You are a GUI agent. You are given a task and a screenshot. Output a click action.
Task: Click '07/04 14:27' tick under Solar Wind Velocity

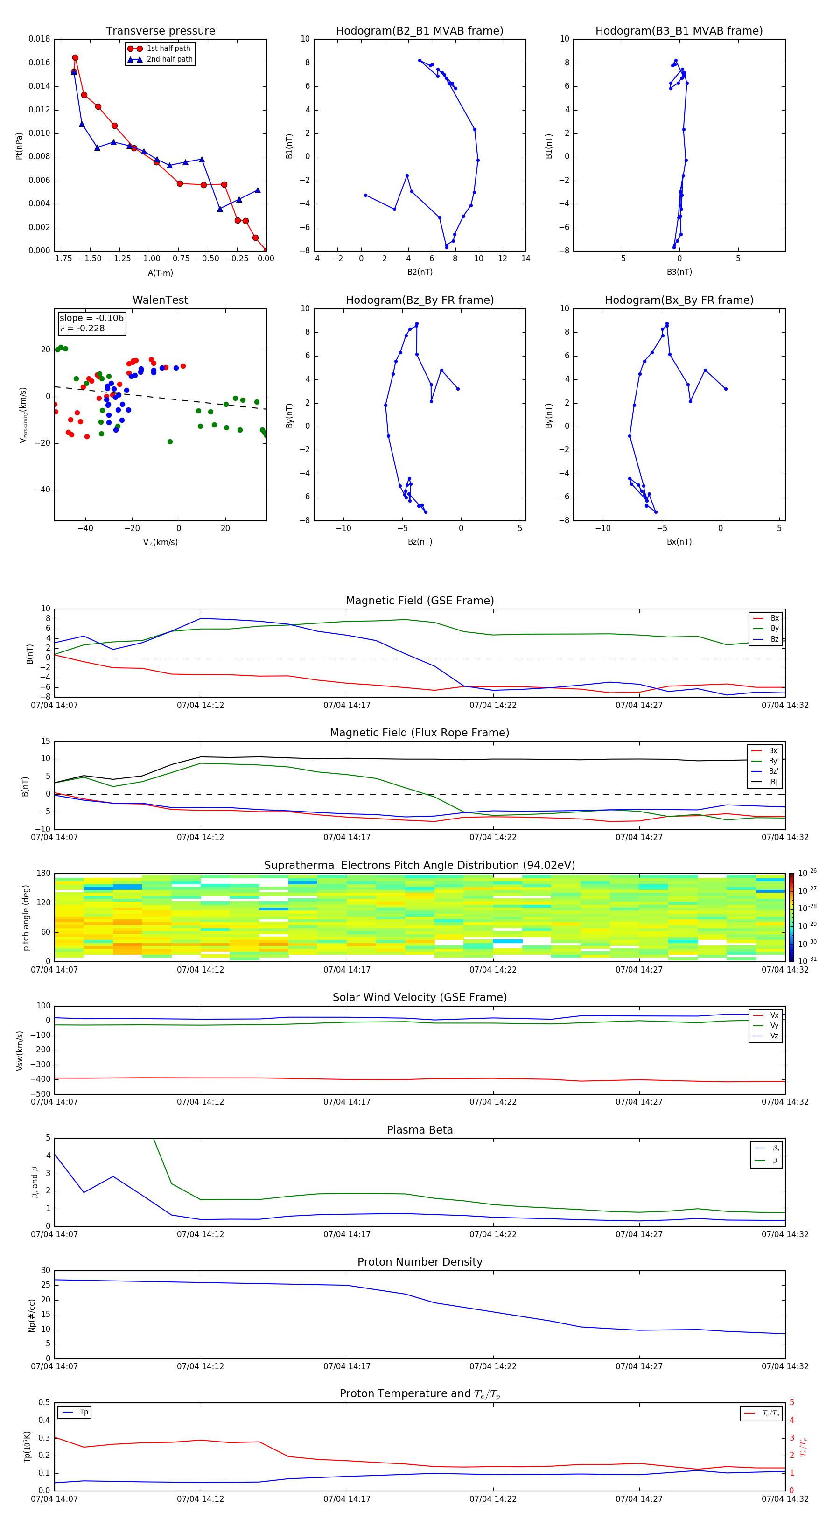(639, 1102)
